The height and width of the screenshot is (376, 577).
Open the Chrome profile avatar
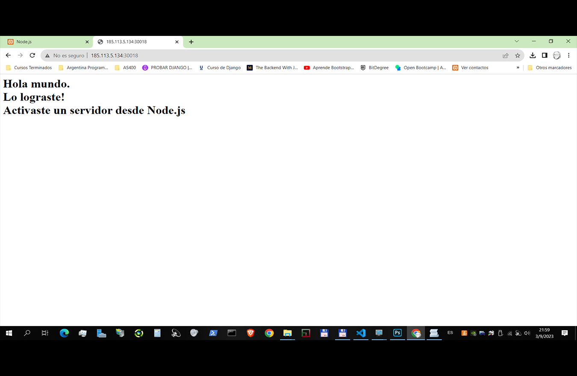pos(556,56)
